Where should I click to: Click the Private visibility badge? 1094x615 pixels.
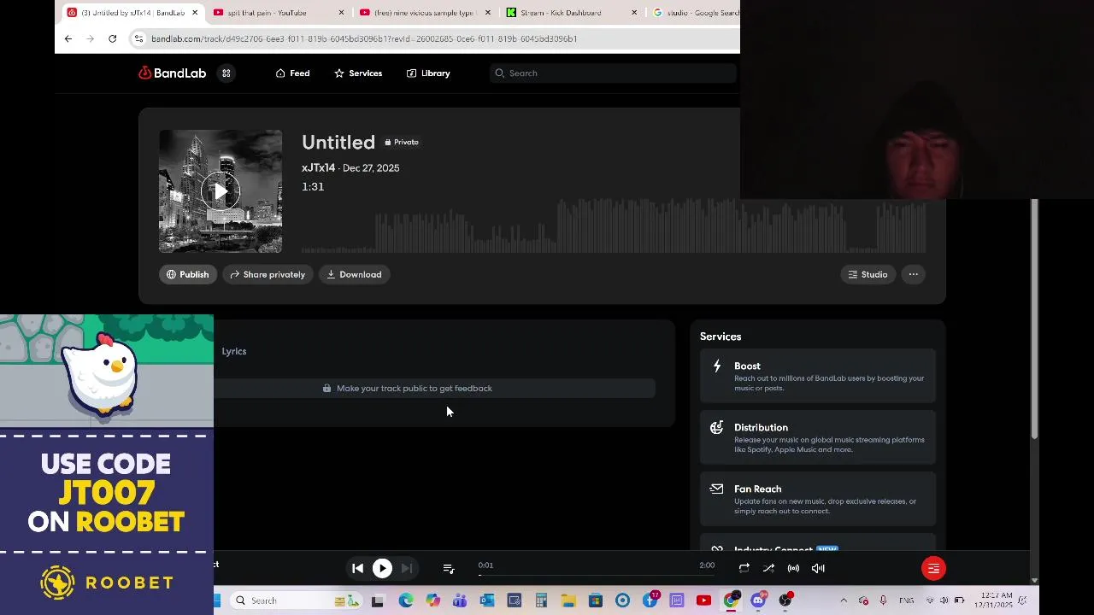(x=401, y=142)
